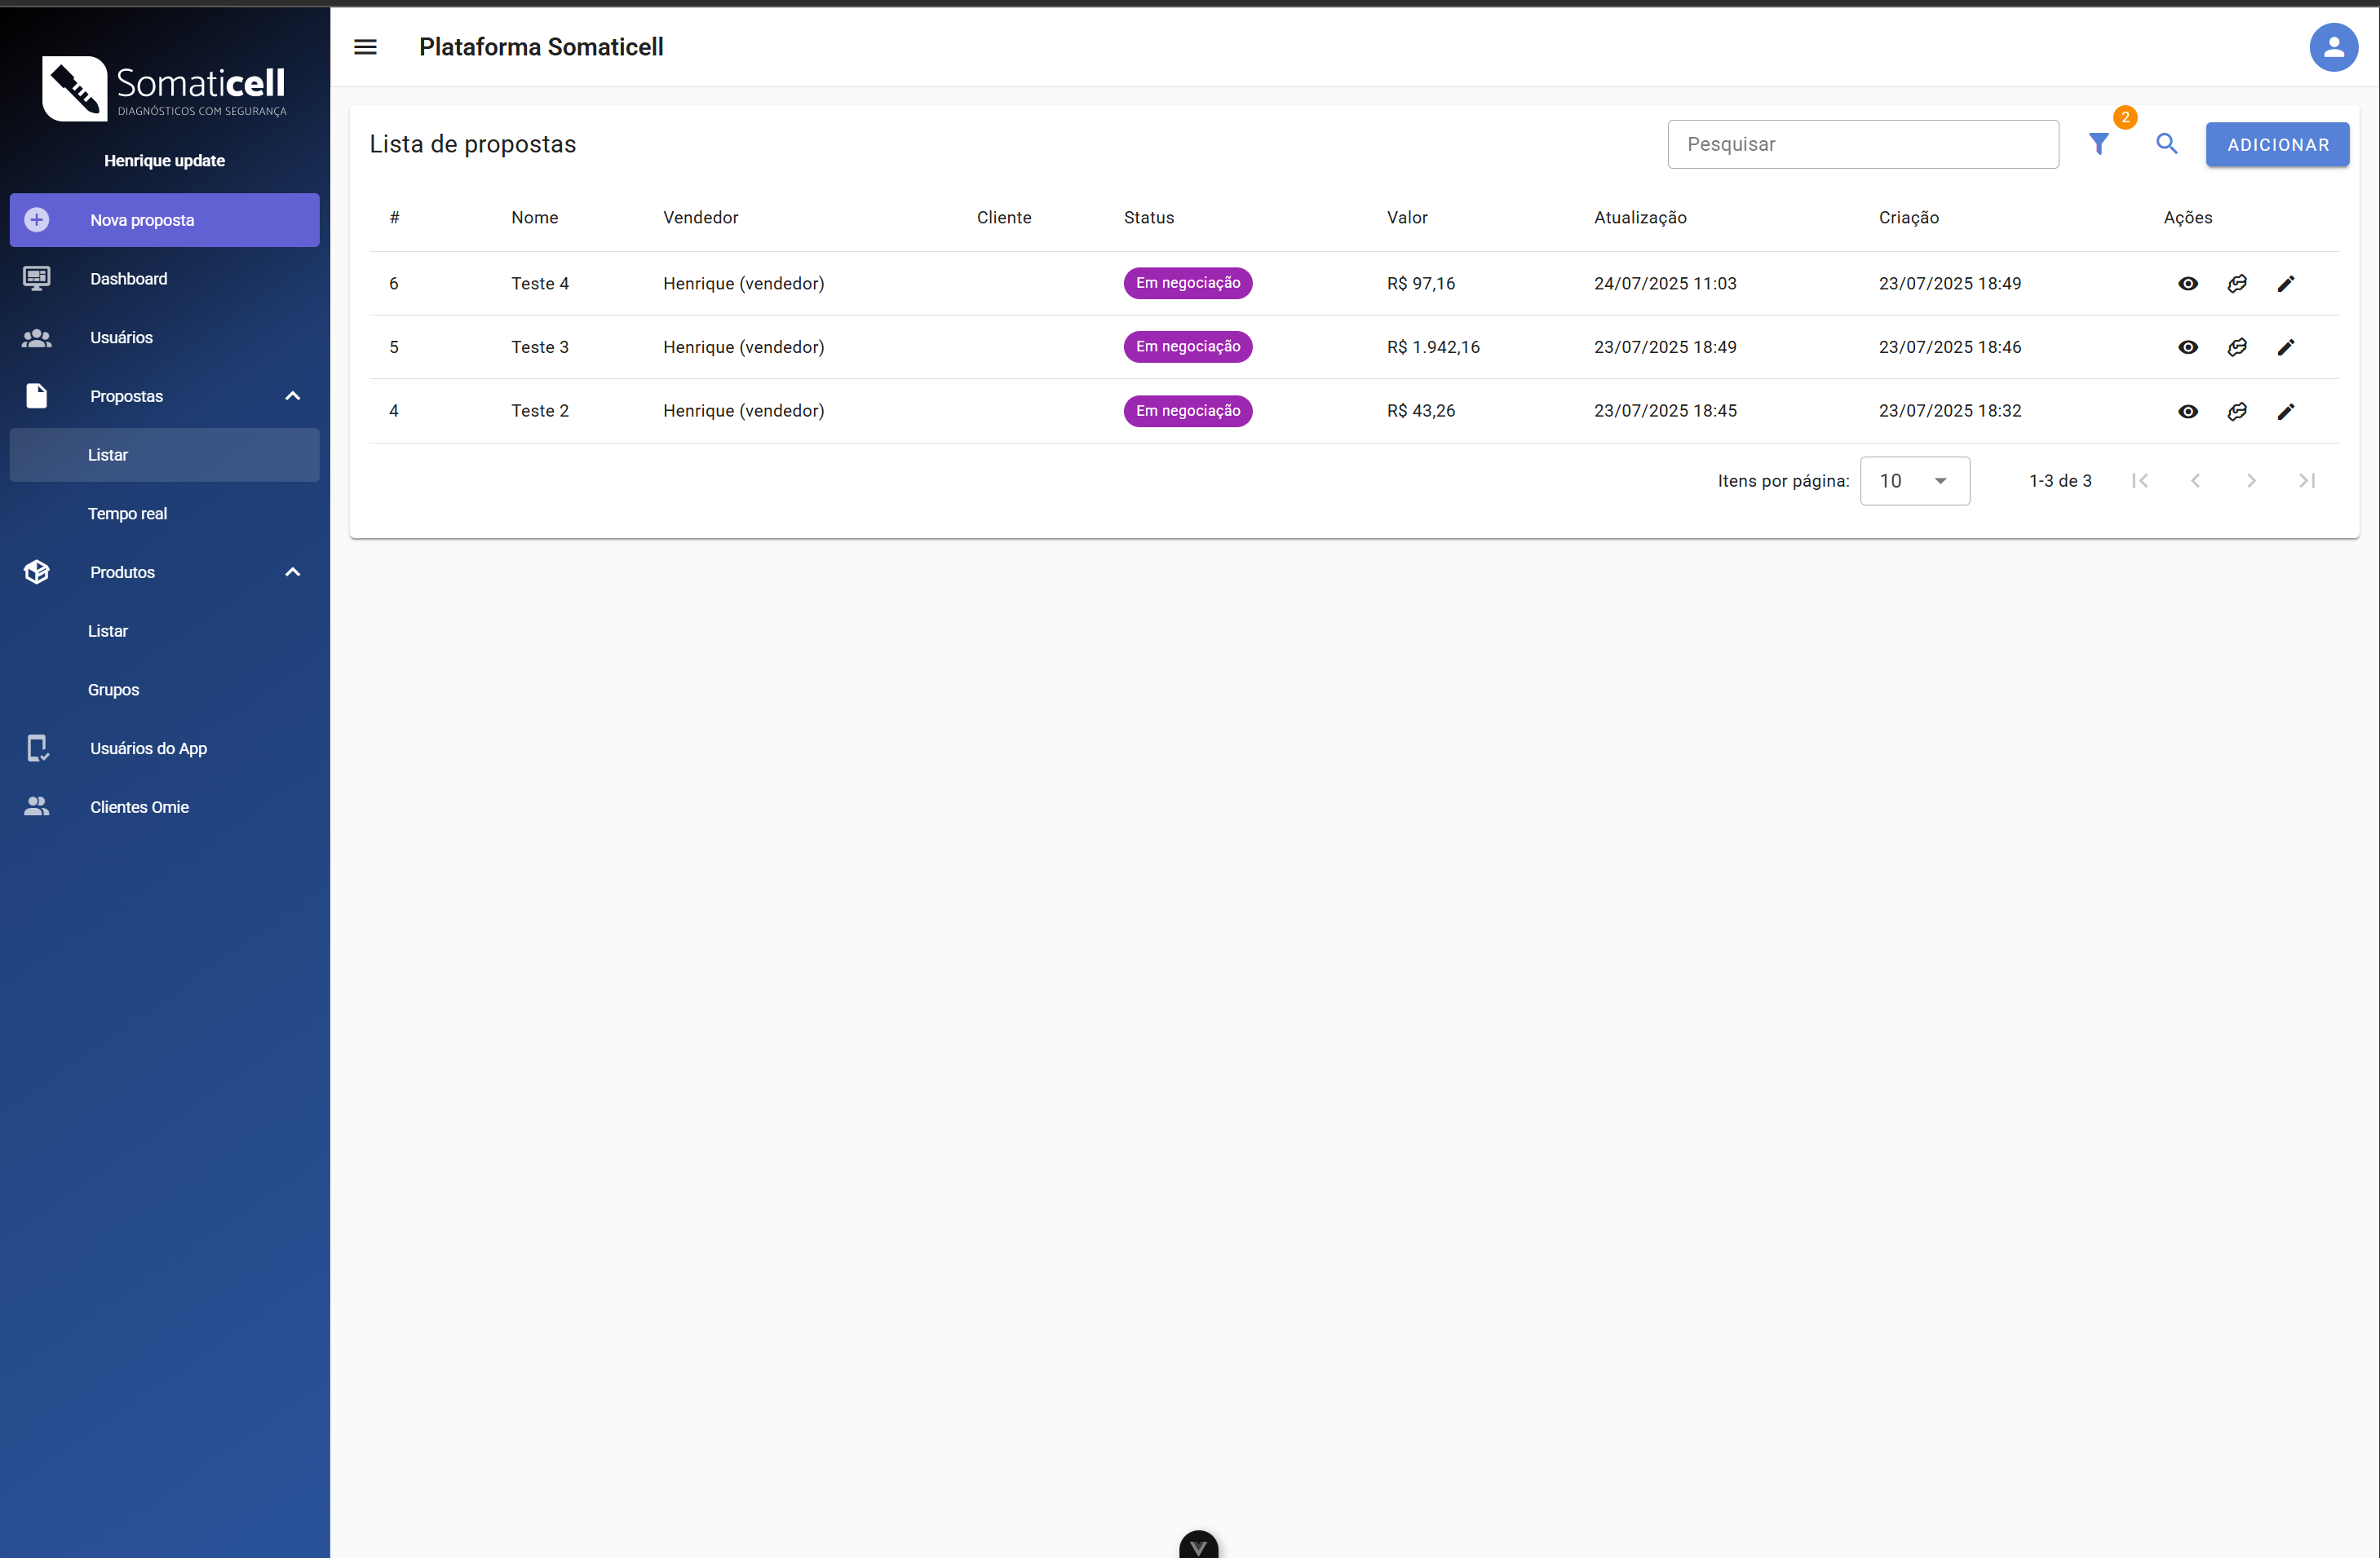The width and height of the screenshot is (2380, 1558).
Task: Sort by Vendedor column header
Action: (x=700, y=218)
